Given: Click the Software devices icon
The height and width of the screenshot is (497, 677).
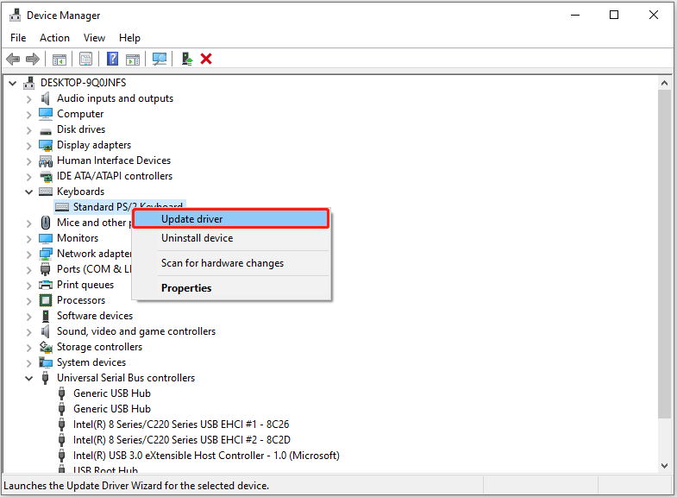Looking at the screenshot, I should [x=46, y=316].
